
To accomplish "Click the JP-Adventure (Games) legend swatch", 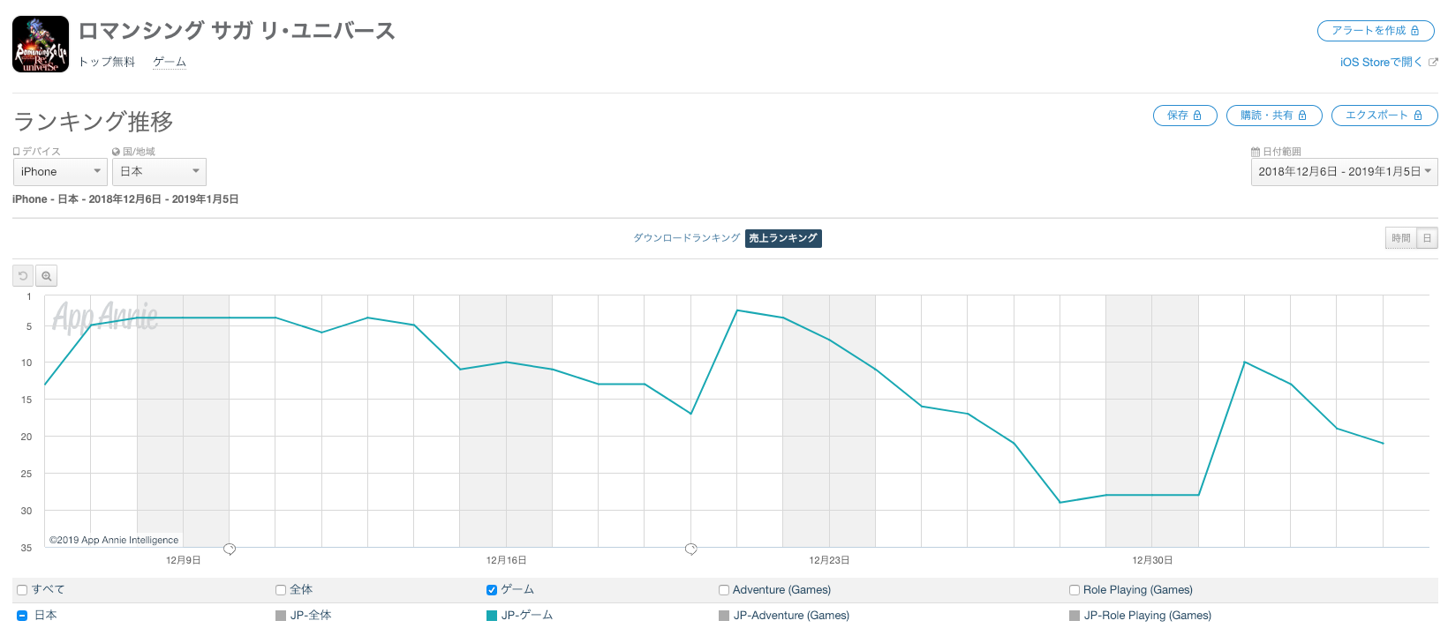I will [x=724, y=616].
